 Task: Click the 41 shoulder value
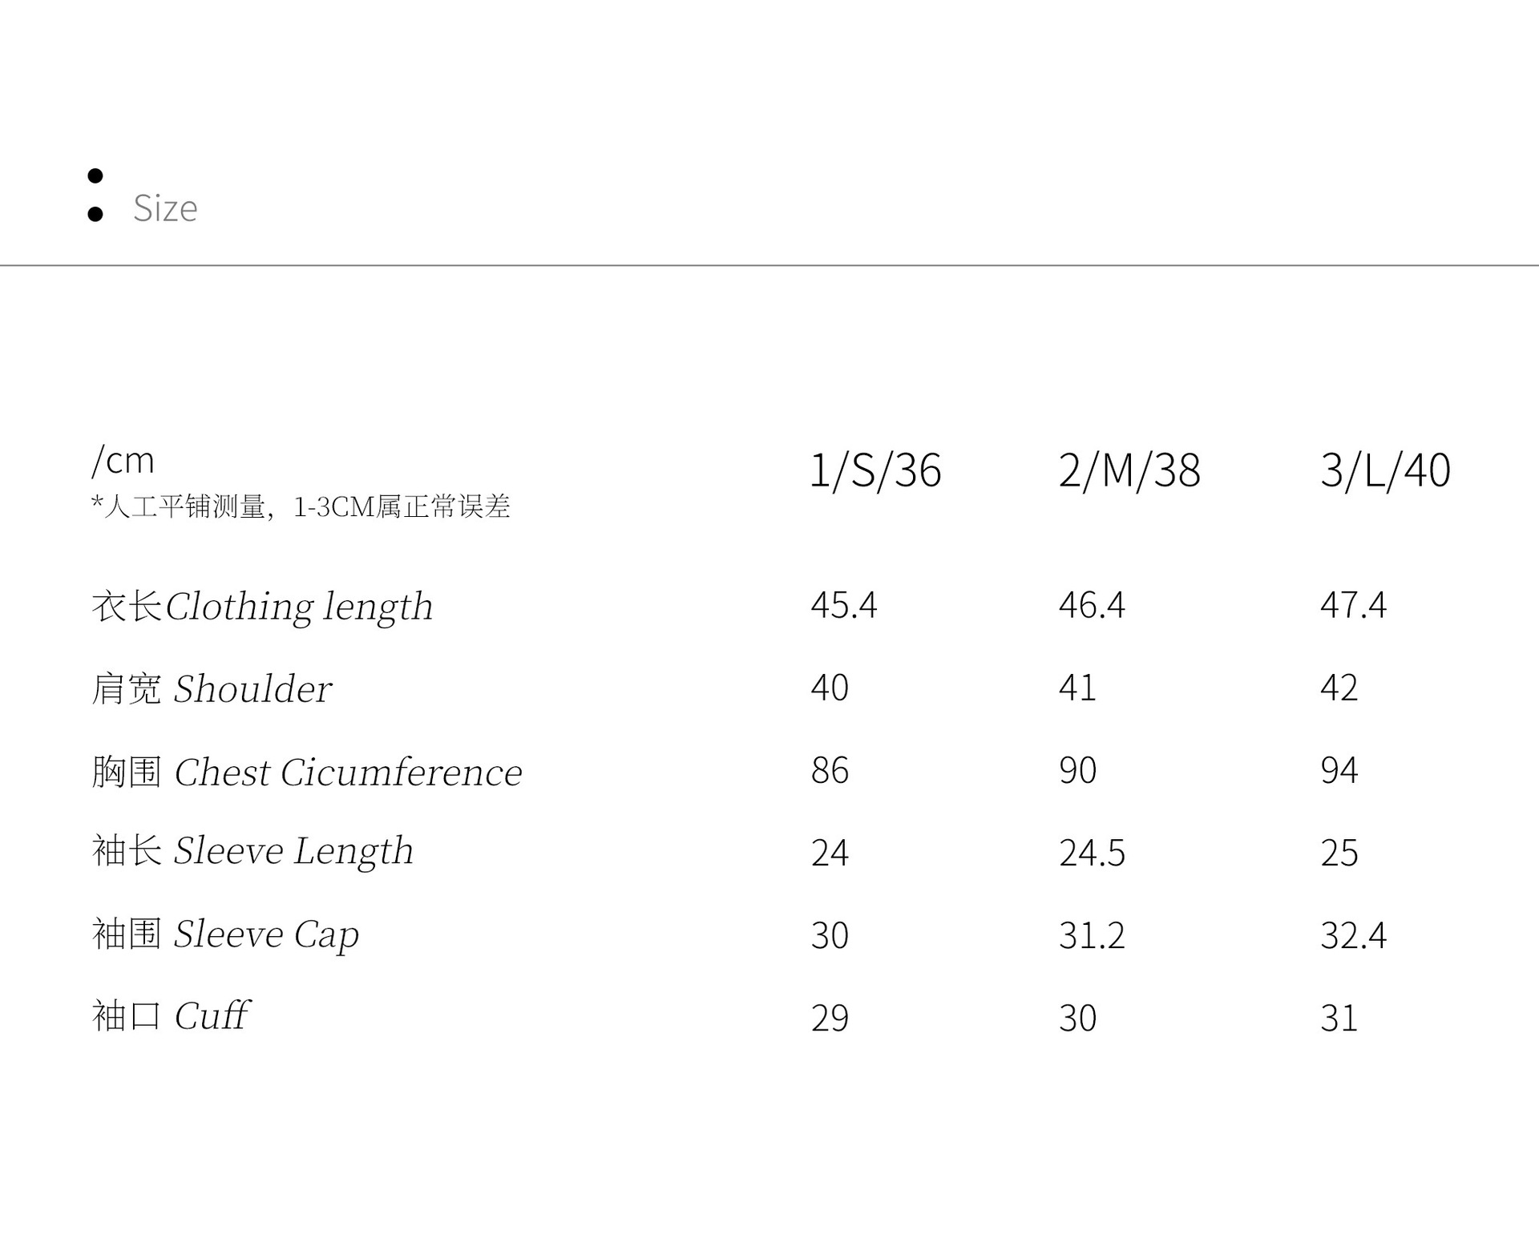pos(1077,688)
